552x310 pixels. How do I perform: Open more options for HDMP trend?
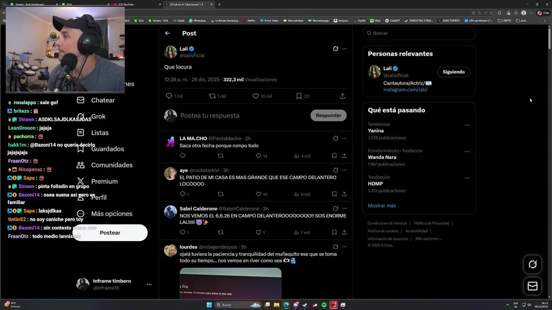(467, 178)
